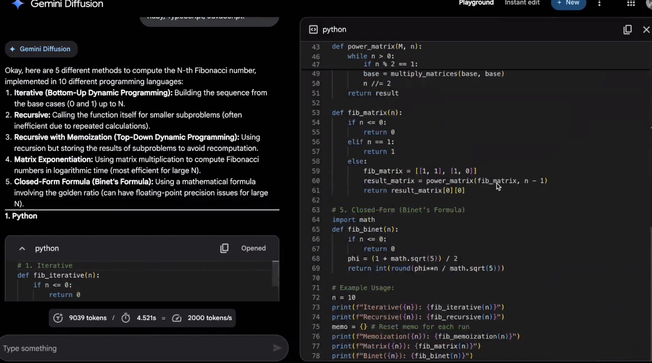The width and height of the screenshot is (652, 363).
Task: Close the python code side panel
Action: pyautogui.click(x=646, y=29)
